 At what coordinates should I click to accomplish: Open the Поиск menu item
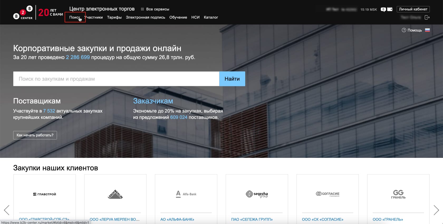click(75, 17)
